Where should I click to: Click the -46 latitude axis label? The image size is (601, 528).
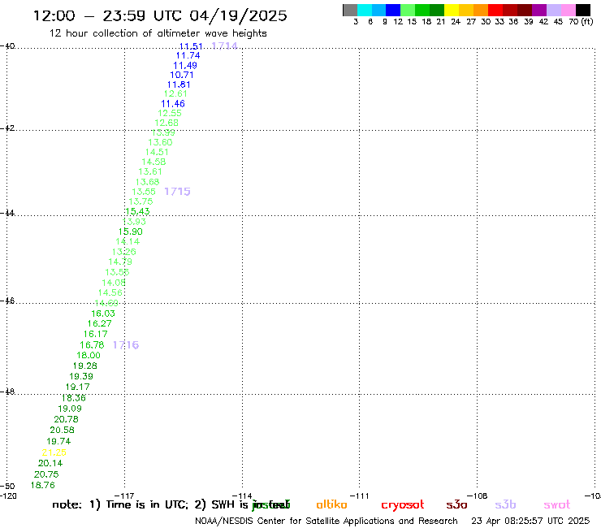[7, 301]
